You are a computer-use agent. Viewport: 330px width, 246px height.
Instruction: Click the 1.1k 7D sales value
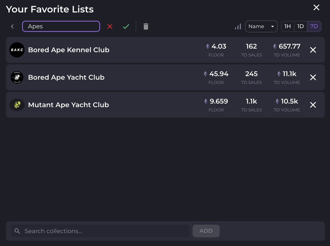click(x=251, y=101)
